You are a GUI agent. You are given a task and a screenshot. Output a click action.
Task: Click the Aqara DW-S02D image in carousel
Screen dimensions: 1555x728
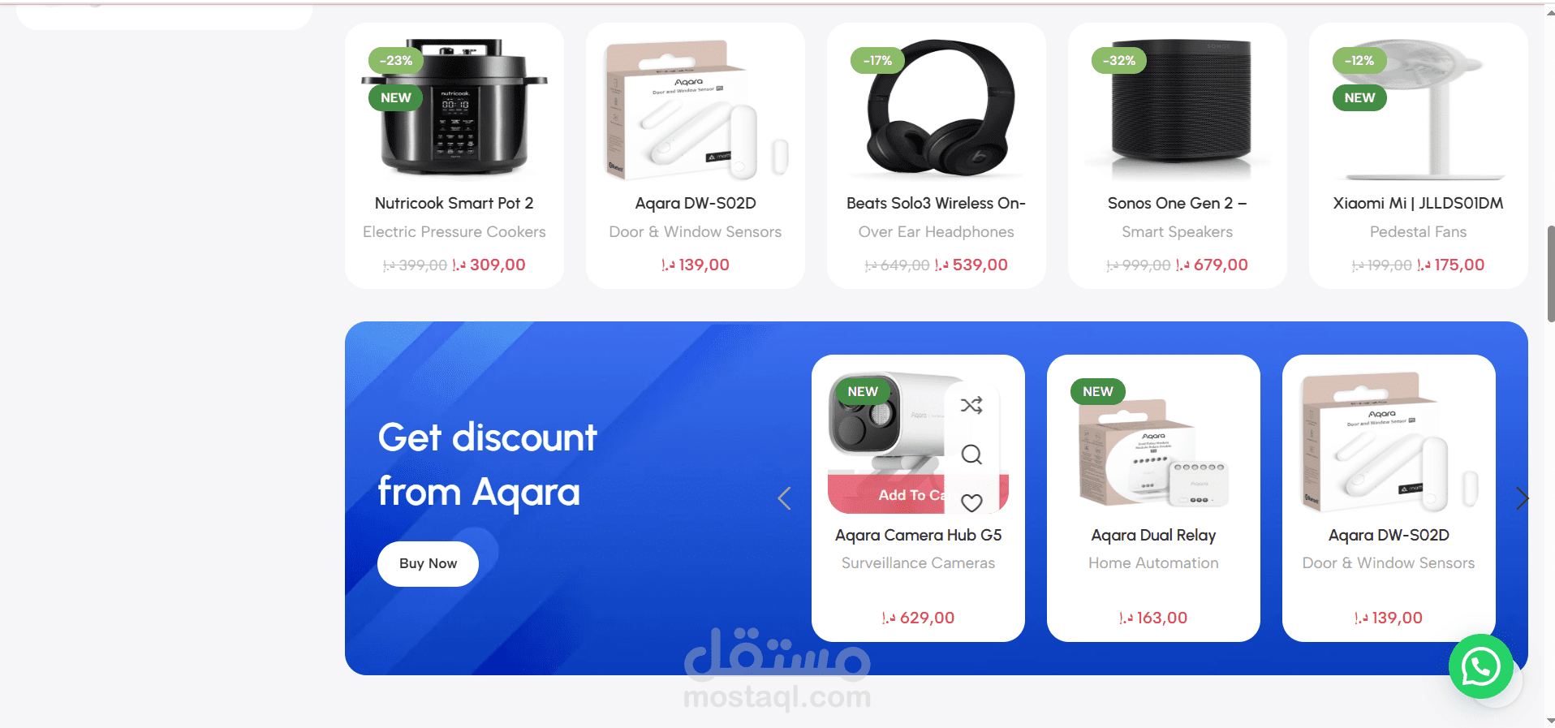(1389, 442)
